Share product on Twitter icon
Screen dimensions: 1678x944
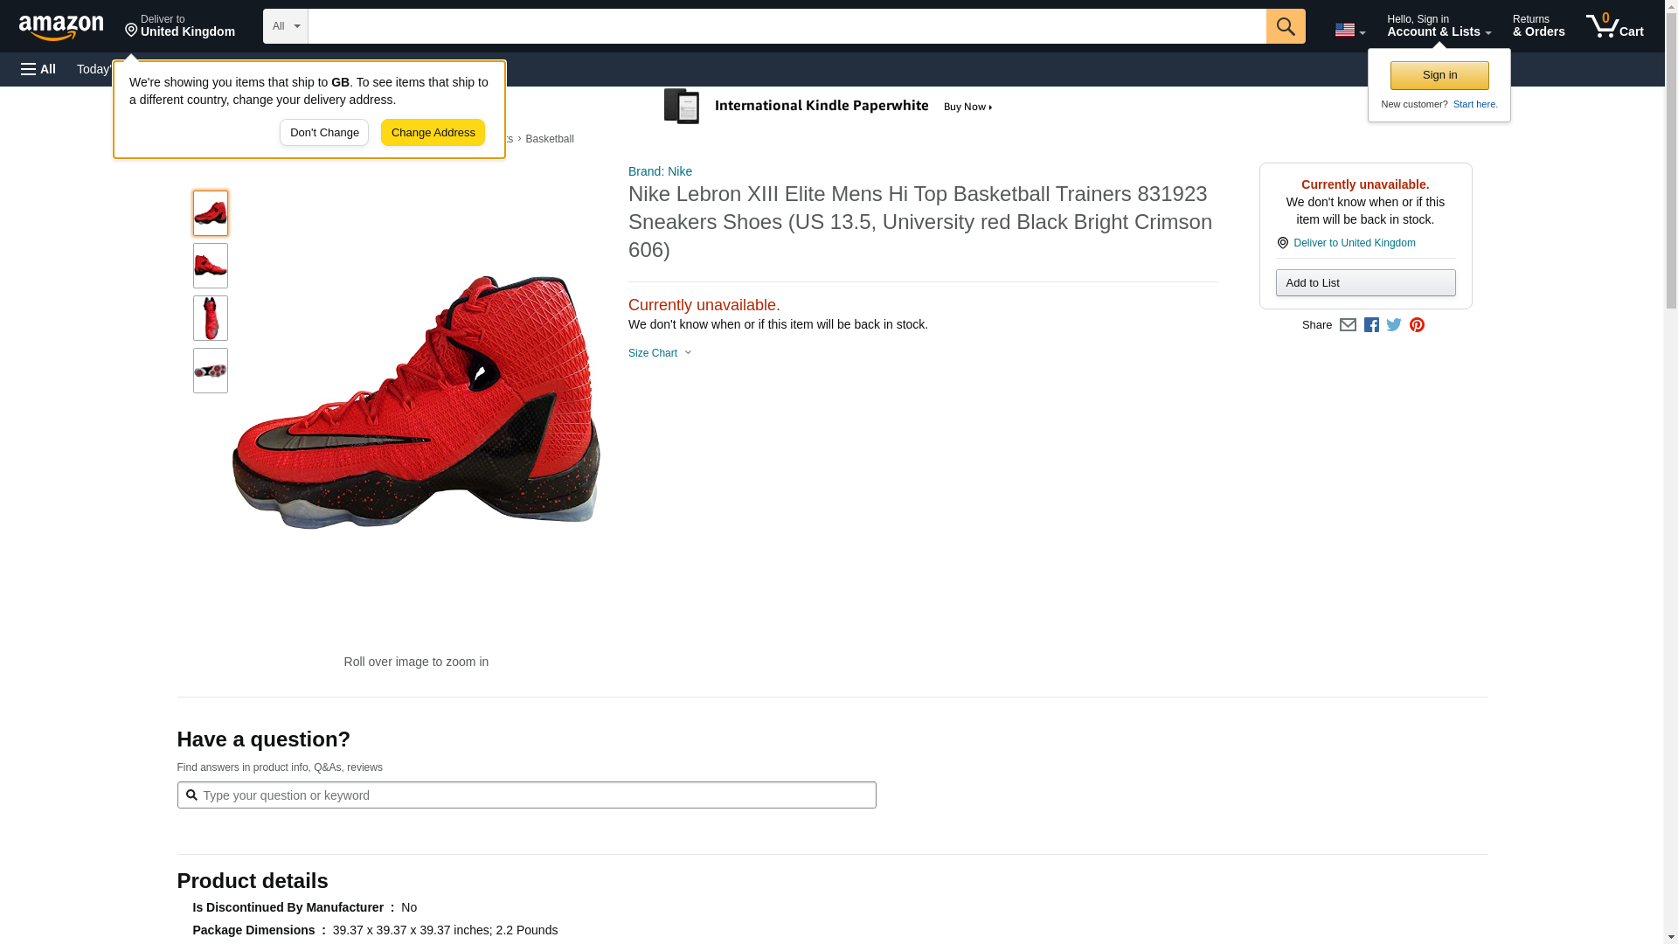[x=1394, y=325]
